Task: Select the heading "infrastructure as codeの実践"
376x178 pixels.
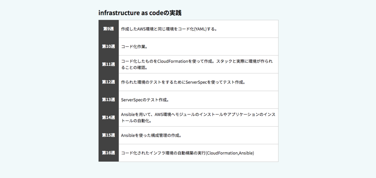Action: (x=140, y=13)
